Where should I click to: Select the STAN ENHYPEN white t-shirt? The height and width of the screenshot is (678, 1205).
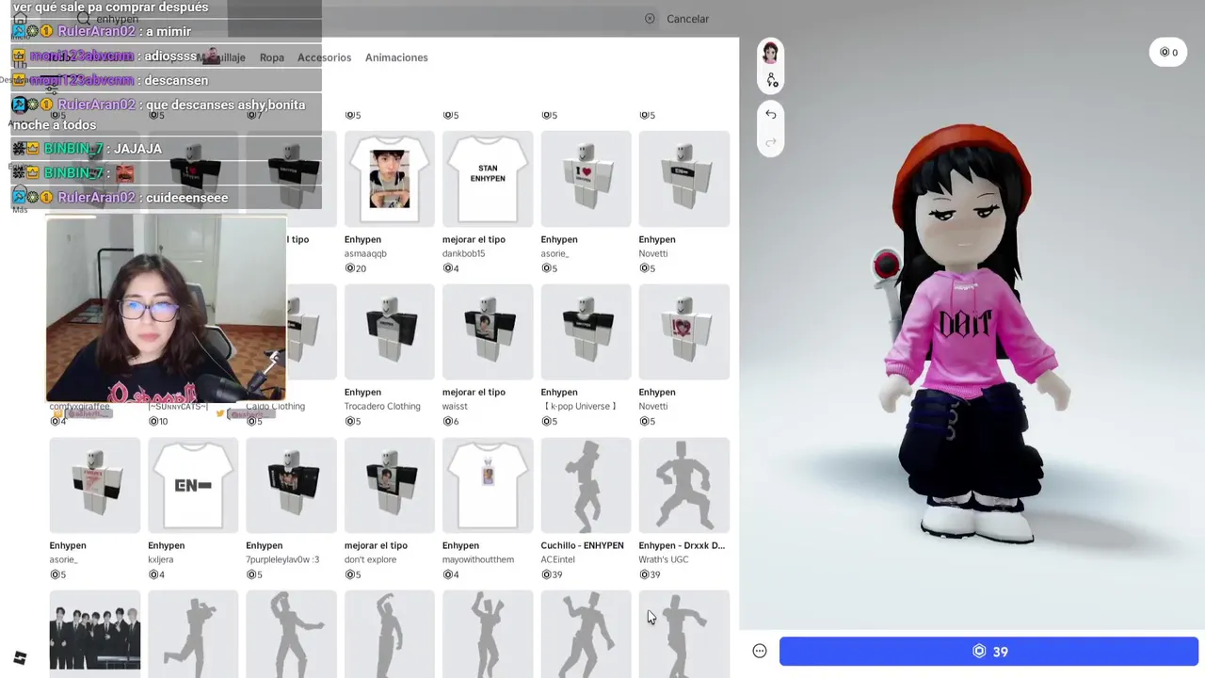[x=488, y=179]
